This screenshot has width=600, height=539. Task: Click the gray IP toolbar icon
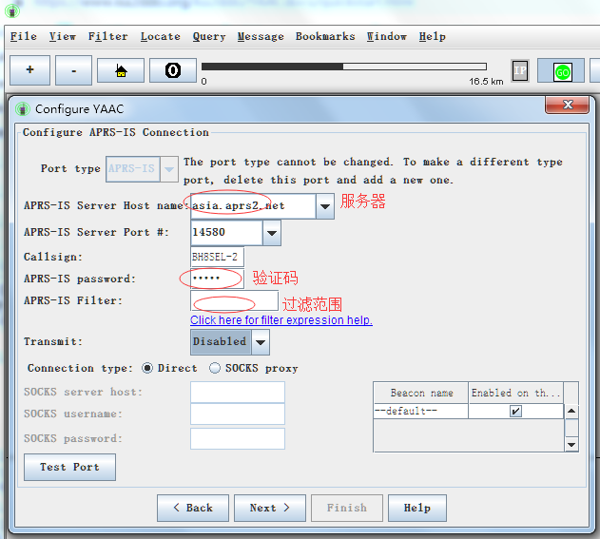coord(520,71)
